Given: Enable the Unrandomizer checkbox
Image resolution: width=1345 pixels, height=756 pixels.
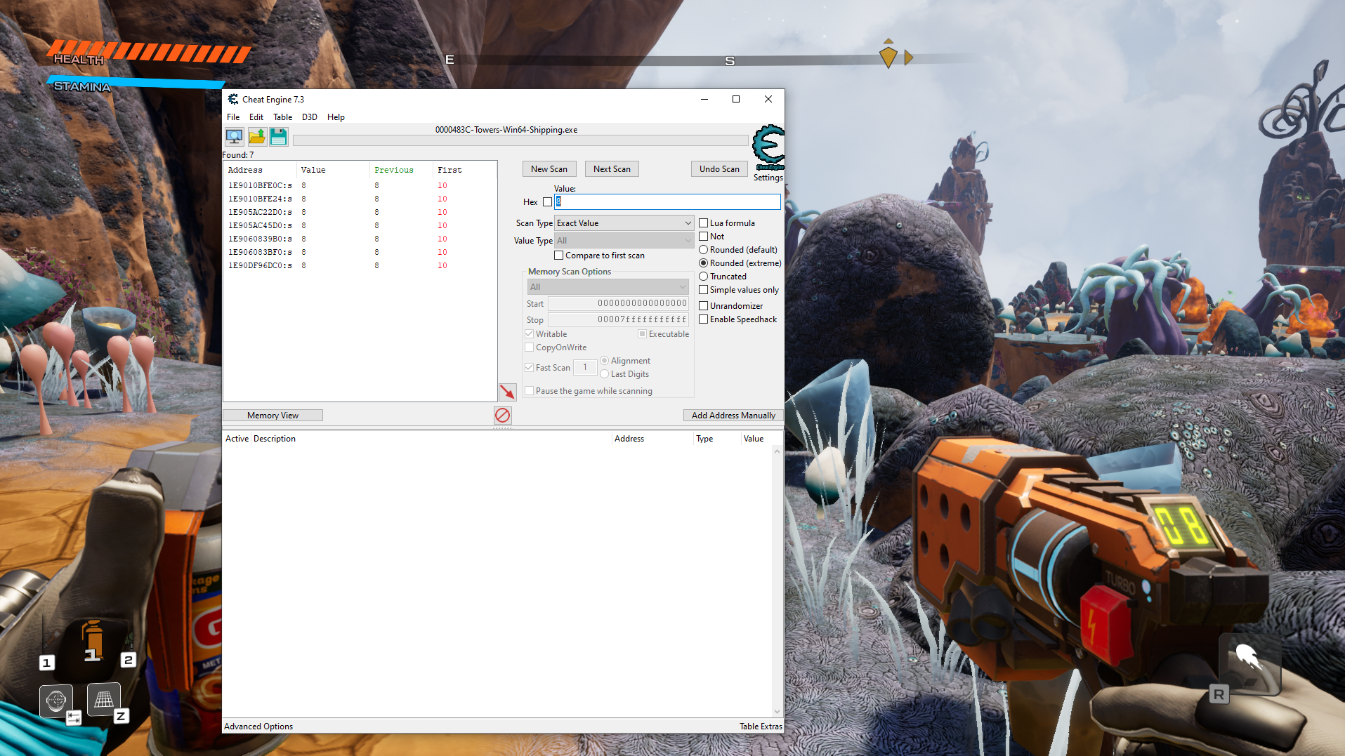Looking at the screenshot, I should tap(703, 306).
